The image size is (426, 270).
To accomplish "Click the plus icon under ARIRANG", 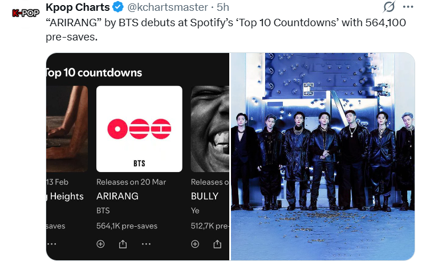I will [100, 244].
